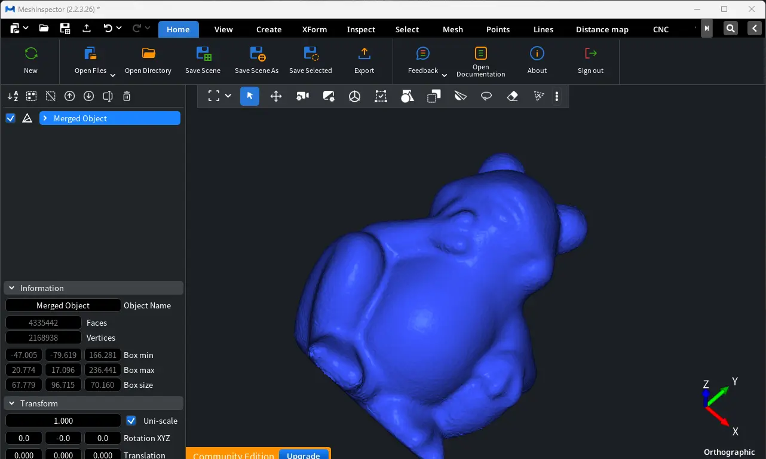Click the Open Files icon
The image size is (766, 459).
(x=91, y=54)
